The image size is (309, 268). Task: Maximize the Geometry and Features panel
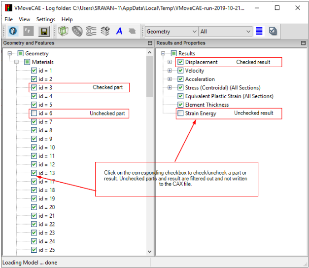(x=150, y=43)
